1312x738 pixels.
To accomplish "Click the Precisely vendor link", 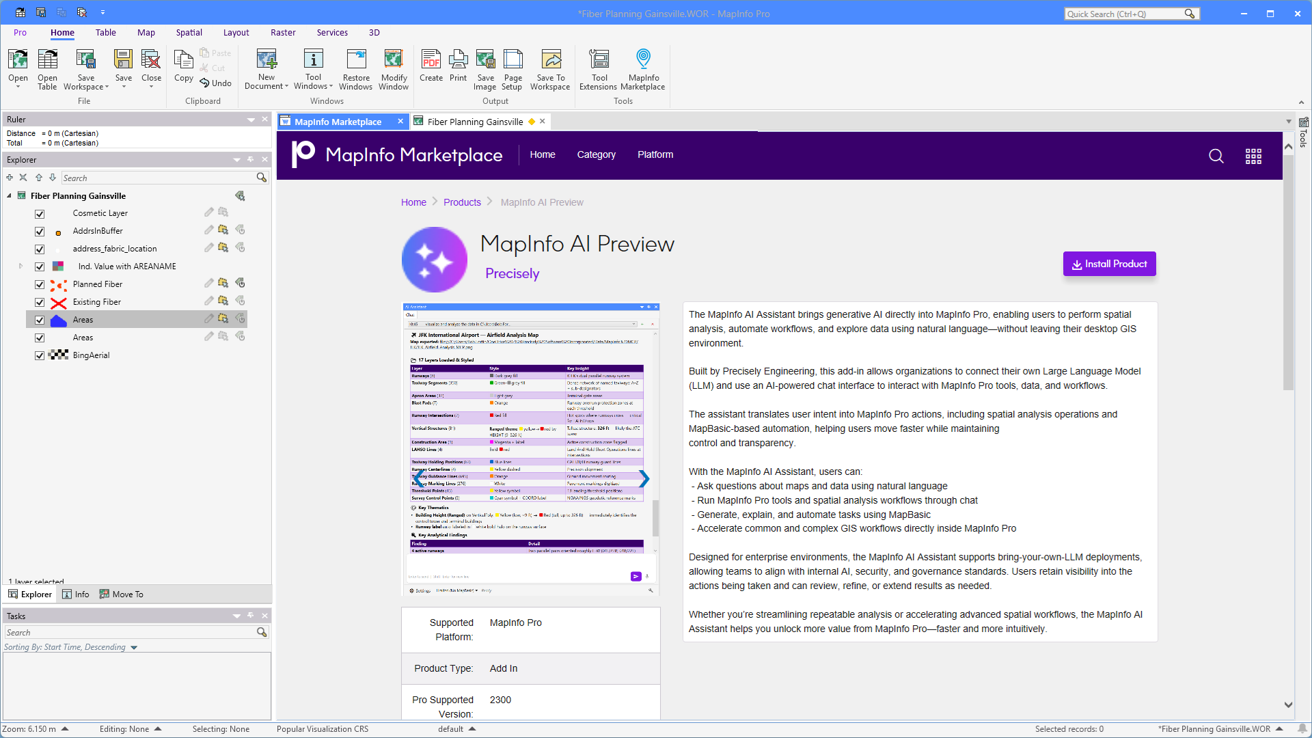I will click(x=512, y=273).
